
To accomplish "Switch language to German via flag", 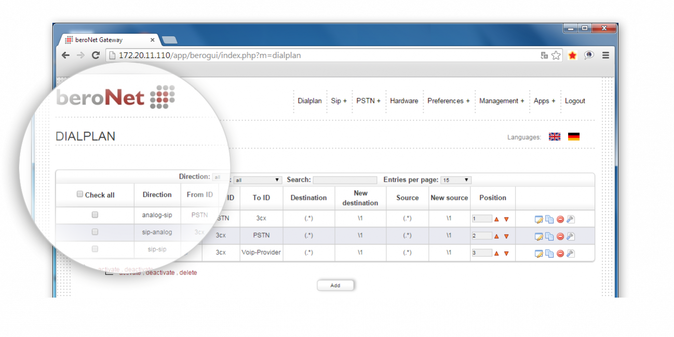I will coord(574,137).
